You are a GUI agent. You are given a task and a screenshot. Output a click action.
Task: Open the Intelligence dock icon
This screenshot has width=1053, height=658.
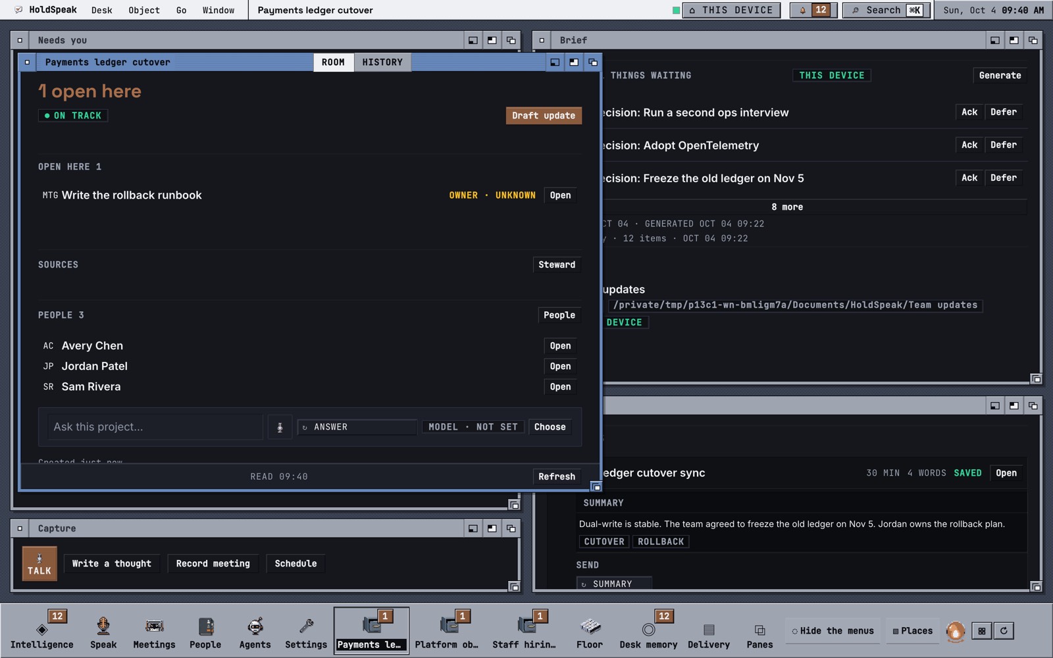click(42, 630)
